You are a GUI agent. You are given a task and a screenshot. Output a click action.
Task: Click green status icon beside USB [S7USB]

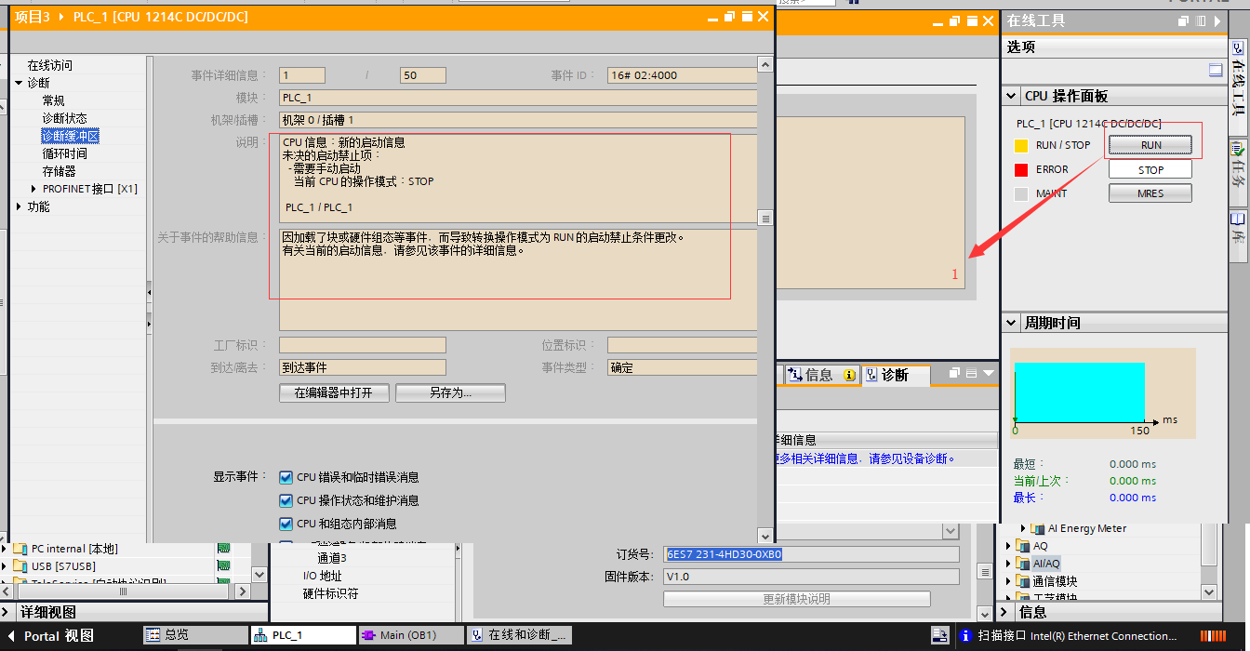[223, 566]
